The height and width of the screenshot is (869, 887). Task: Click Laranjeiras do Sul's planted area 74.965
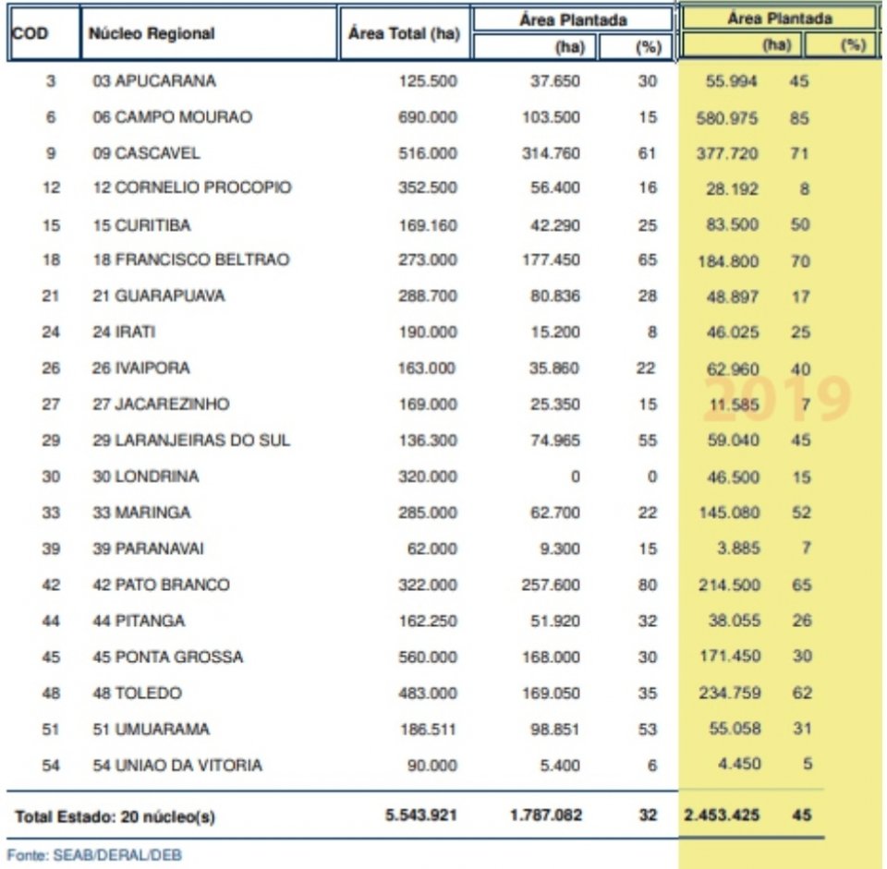[x=555, y=441]
